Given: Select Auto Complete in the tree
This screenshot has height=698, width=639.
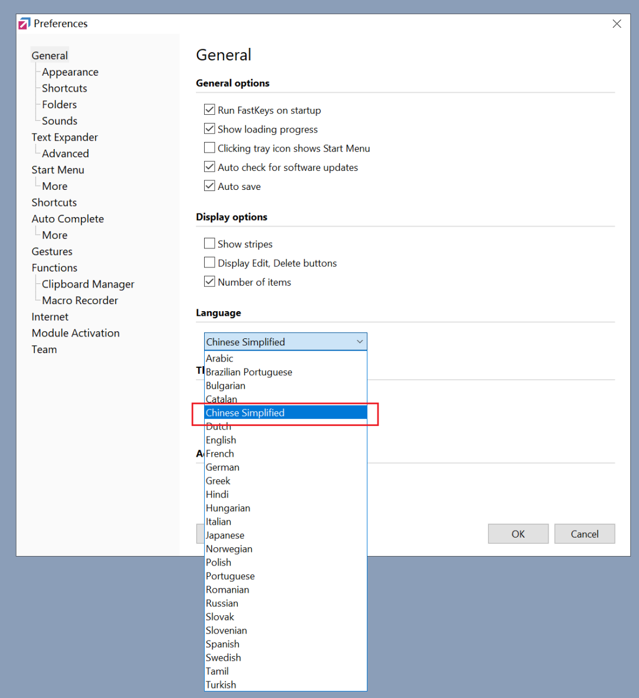Looking at the screenshot, I should pos(67,219).
